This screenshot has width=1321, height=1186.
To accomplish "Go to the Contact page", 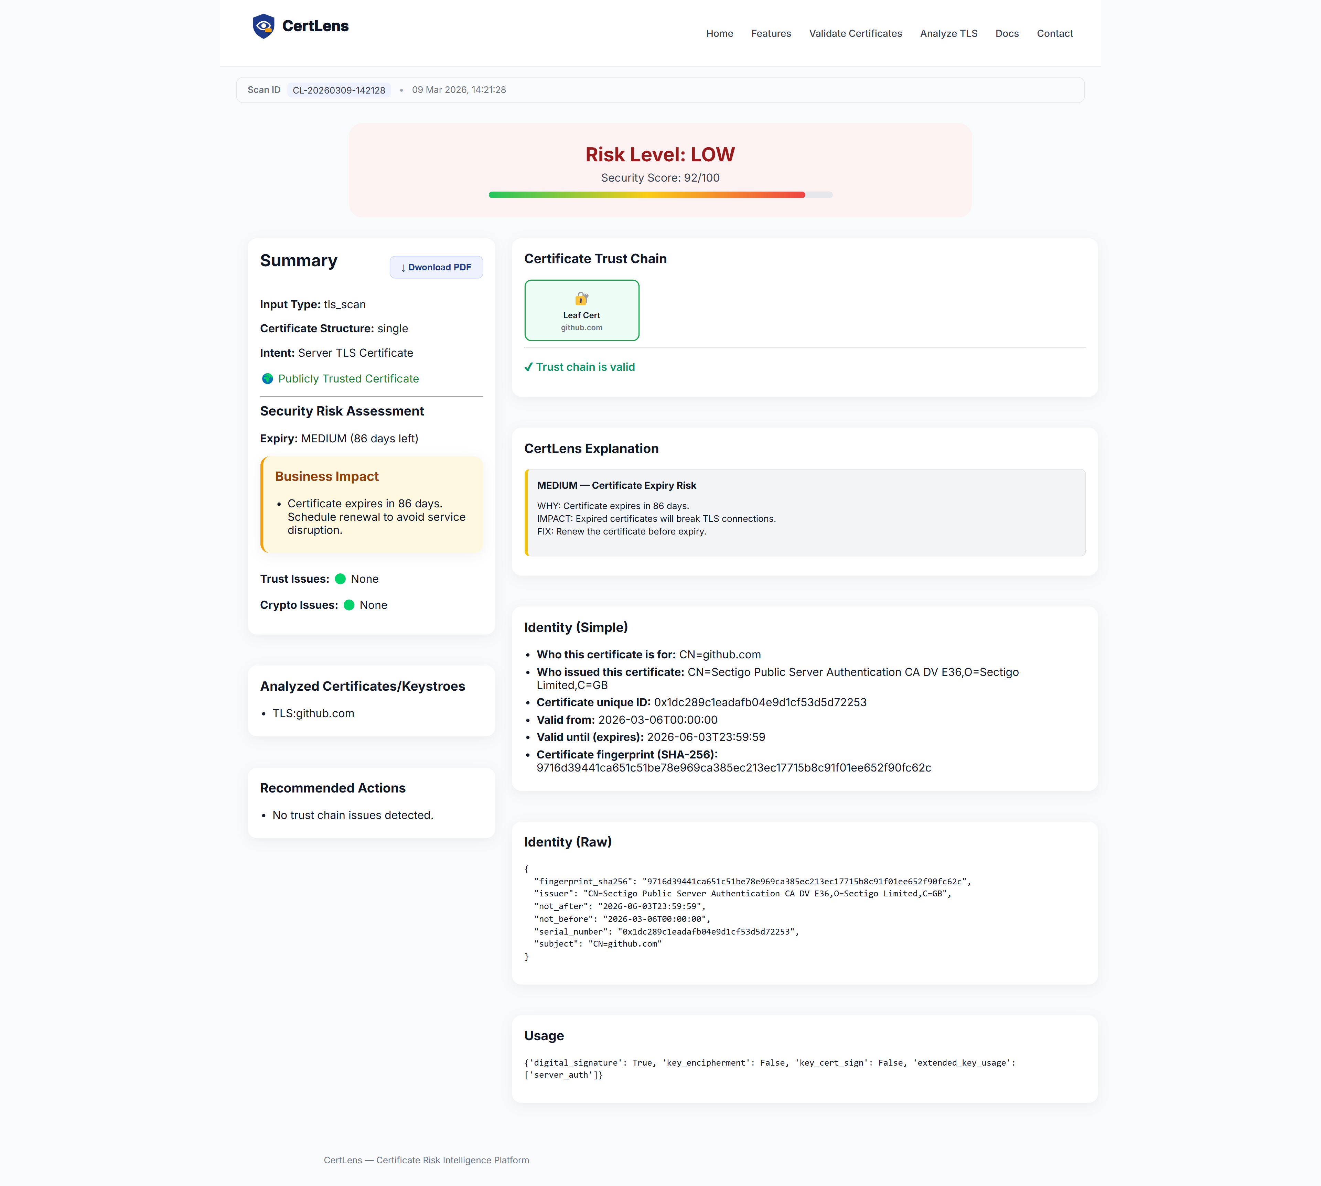I will [1054, 33].
